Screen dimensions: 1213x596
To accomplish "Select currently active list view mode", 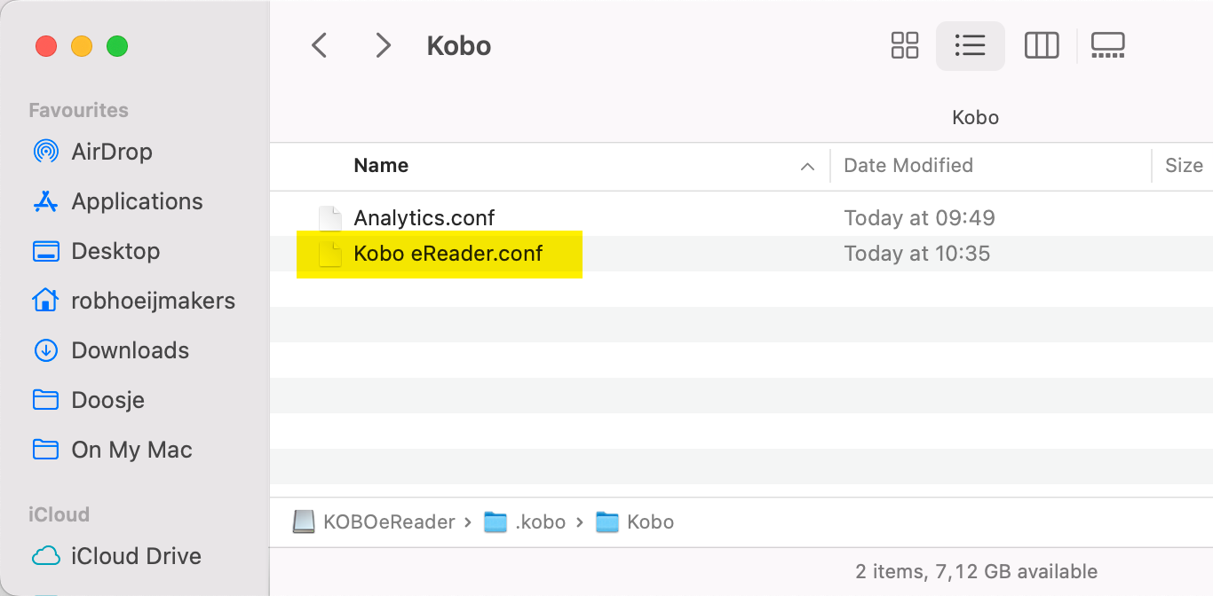I will click(971, 45).
